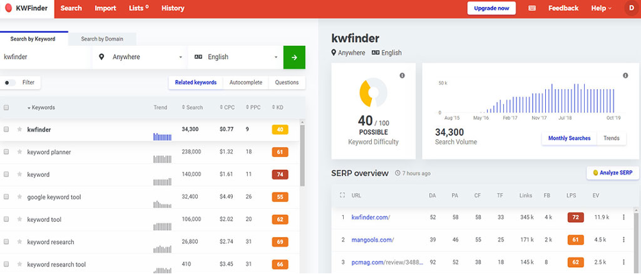Open the three-dot menu for kwfinder.com
Image resolution: width=641 pixels, height=274 pixels.
(x=624, y=217)
